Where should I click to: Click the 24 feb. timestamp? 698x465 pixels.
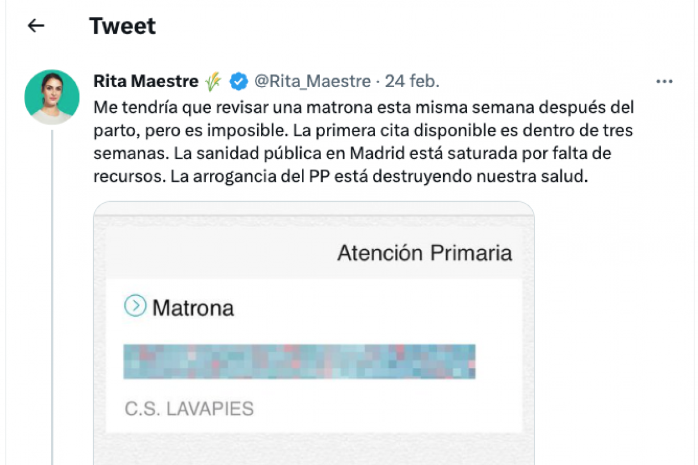pyautogui.click(x=412, y=82)
